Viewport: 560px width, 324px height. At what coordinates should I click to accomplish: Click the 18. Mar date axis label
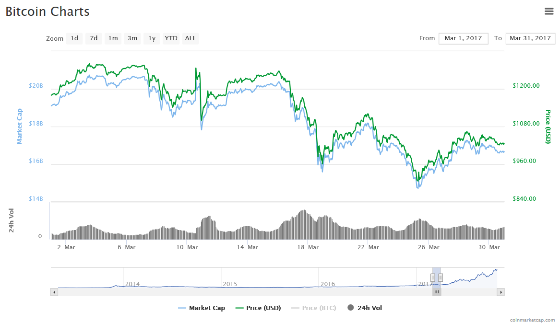tap(308, 247)
